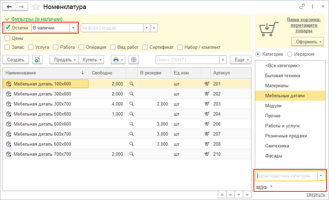Check the Вид работ checkbox

pos(113,47)
